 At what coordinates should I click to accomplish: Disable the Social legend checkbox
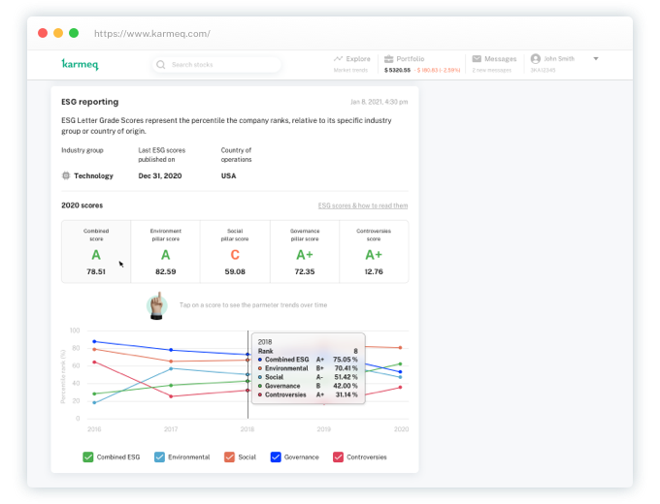(230, 457)
